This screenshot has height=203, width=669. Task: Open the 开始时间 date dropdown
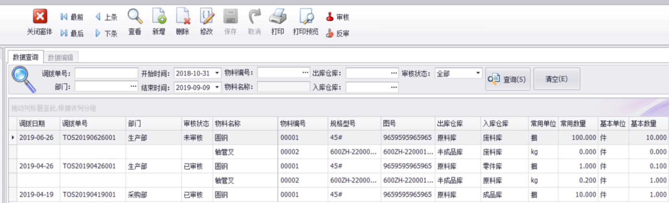pos(217,73)
